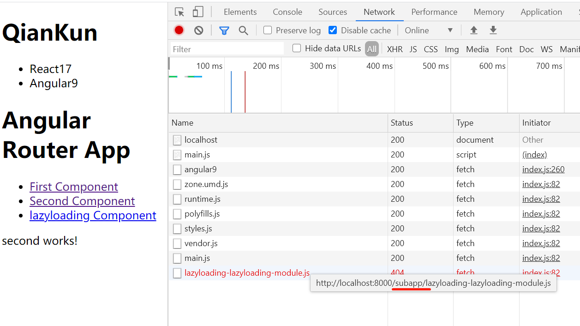Import a HAR file
580x326 pixels.
pos(473,30)
